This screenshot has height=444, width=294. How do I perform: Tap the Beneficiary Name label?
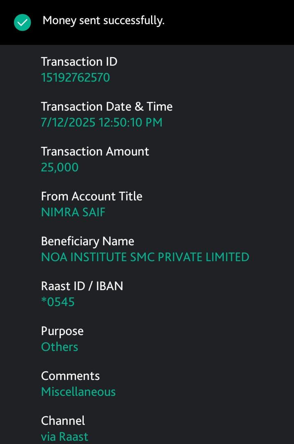[87, 241]
